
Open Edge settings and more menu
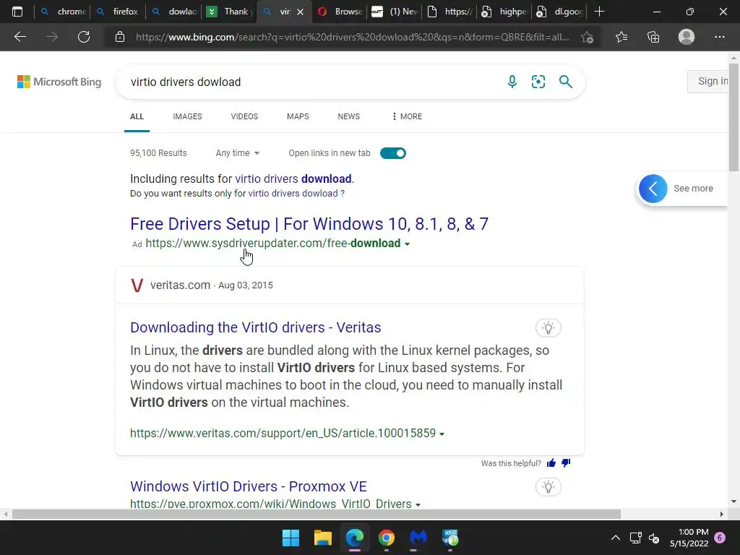719,37
